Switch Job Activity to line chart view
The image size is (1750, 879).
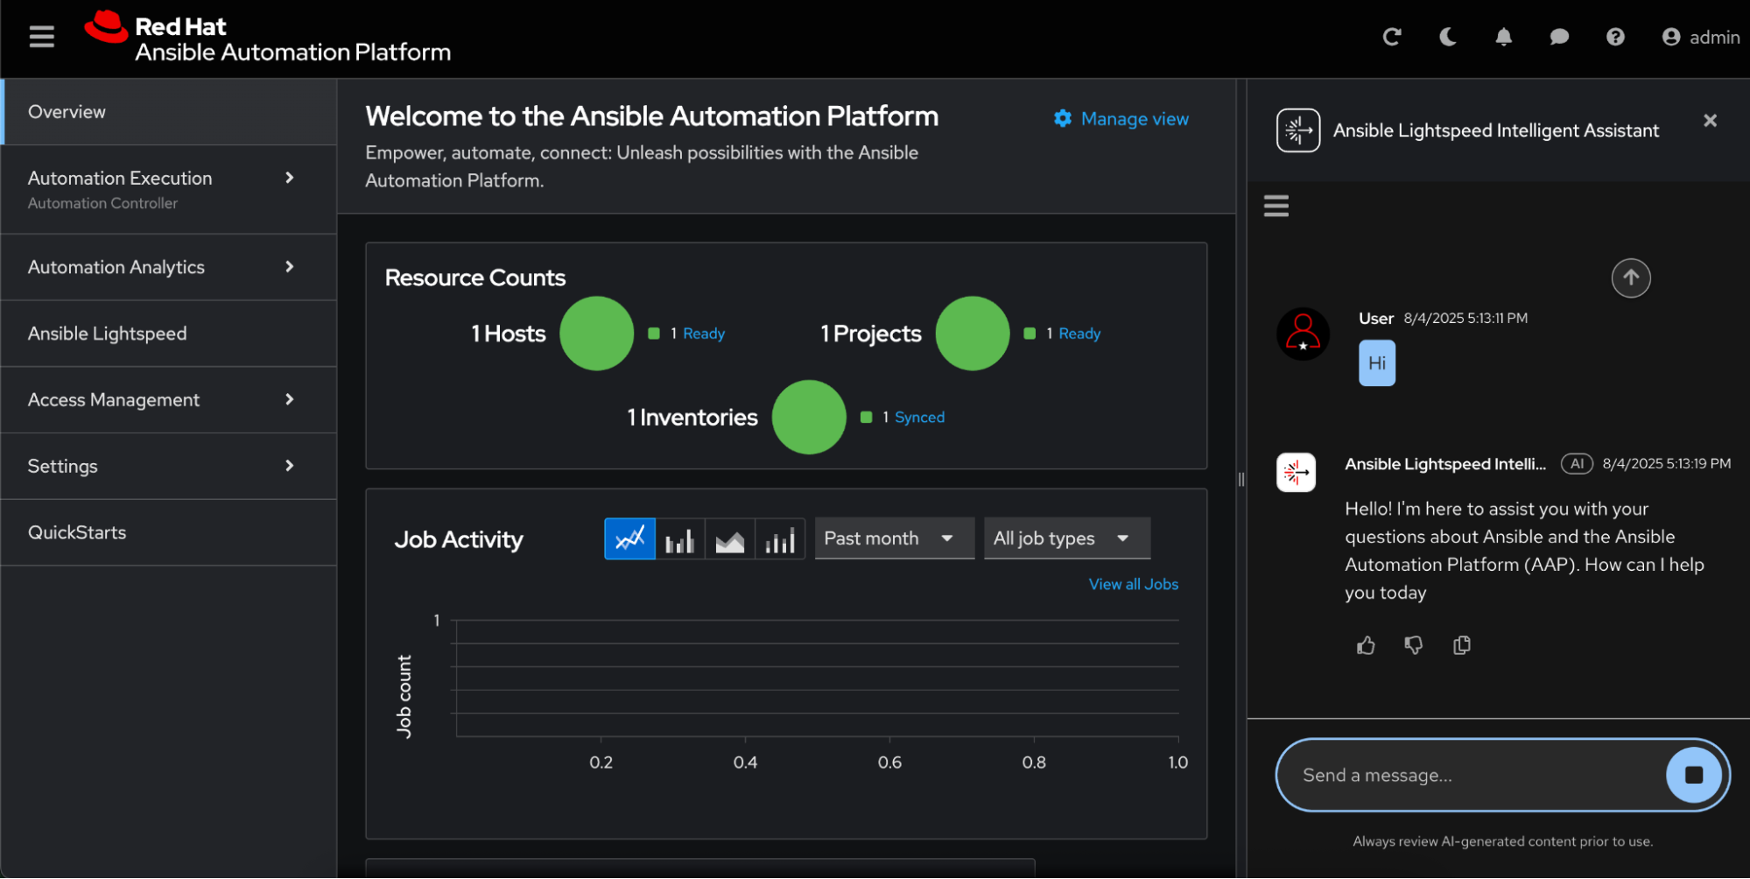[629, 538]
